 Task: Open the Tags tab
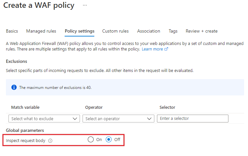click(173, 31)
